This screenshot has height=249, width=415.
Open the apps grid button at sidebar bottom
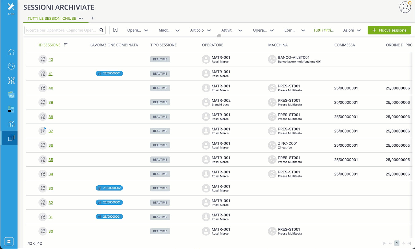tap(9, 241)
